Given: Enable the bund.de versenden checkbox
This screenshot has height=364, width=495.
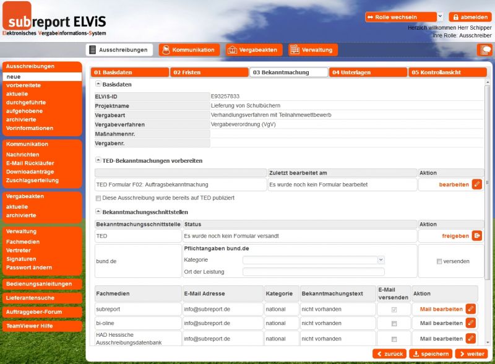Looking at the screenshot, I should 439,261.
